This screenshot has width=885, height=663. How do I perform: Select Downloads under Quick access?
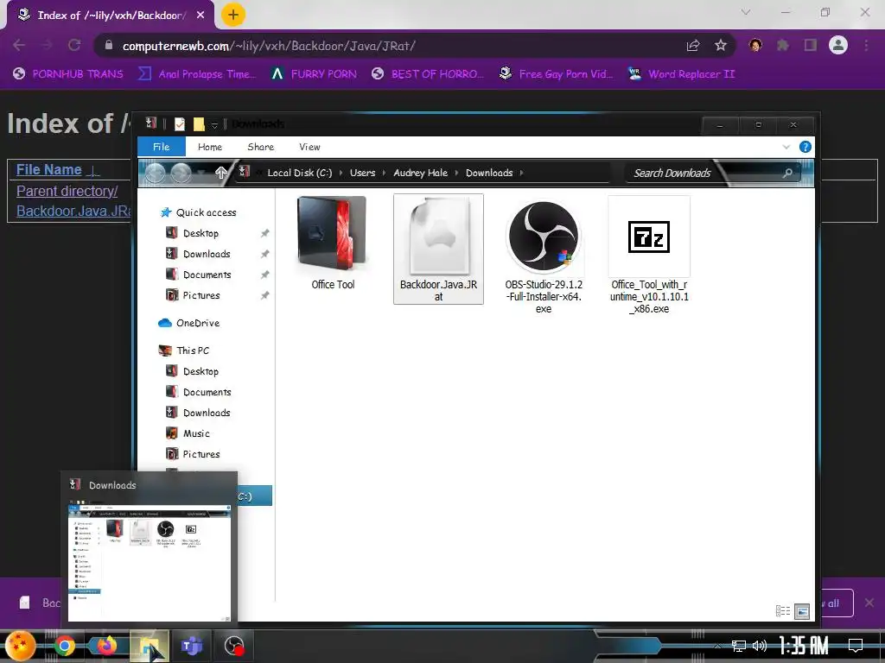[x=207, y=255]
